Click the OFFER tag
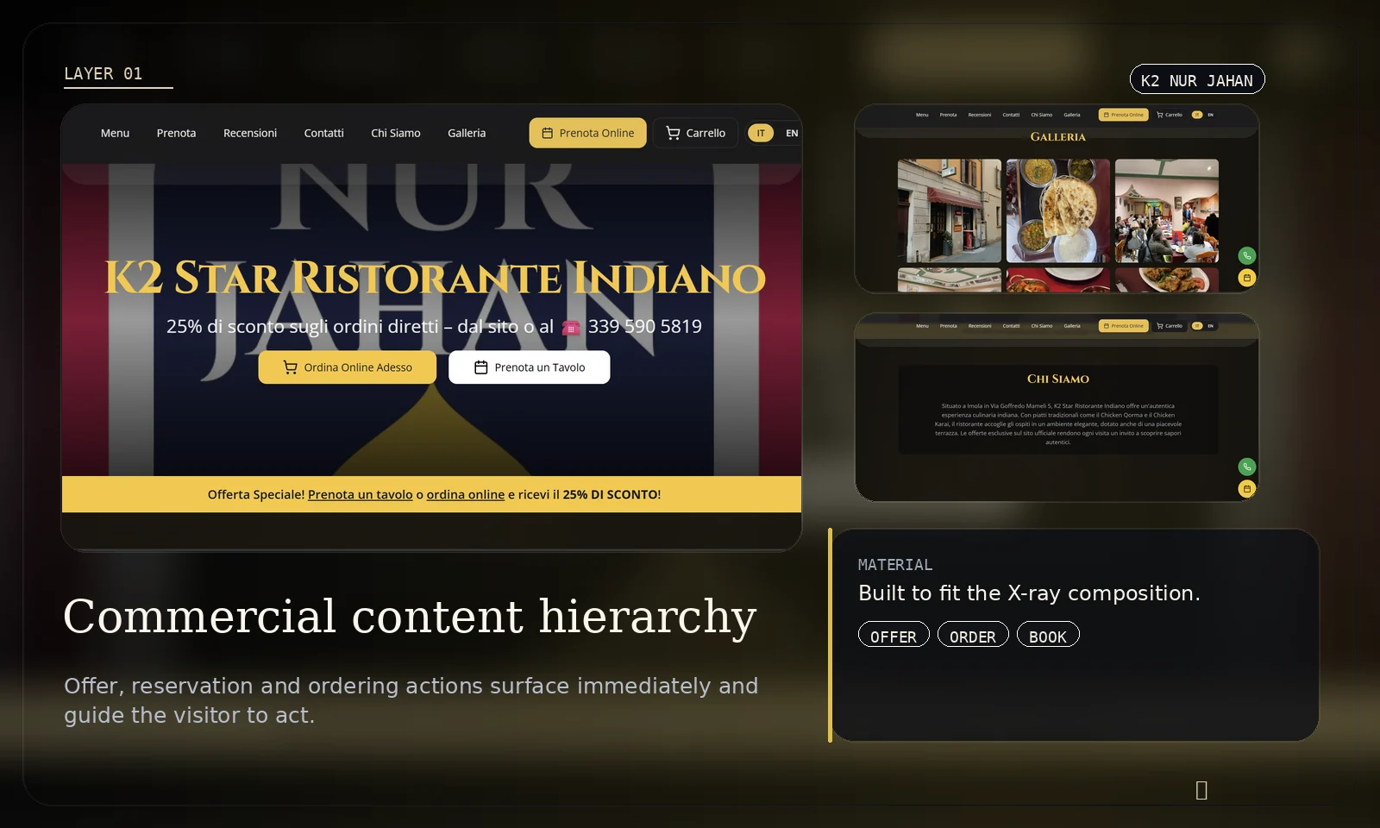 894,635
